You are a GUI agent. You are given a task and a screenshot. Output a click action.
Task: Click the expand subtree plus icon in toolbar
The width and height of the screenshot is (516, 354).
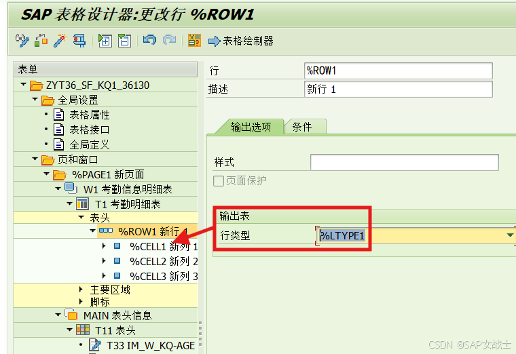[x=105, y=41]
